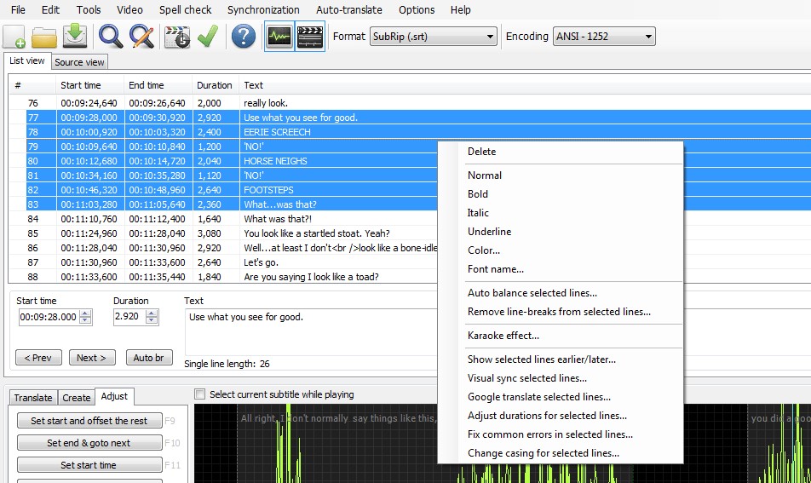The height and width of the screenshot is (483, 811).
Task: Open the Synchronization menu
Action: click(263, 10)
